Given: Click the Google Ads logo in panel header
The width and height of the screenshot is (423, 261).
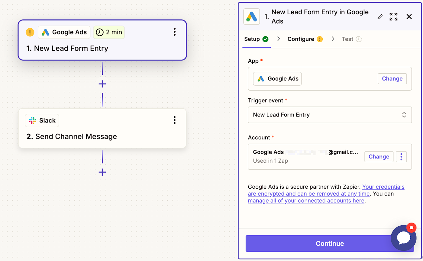Looking at the screenshot, I should [x=251, y=16].
